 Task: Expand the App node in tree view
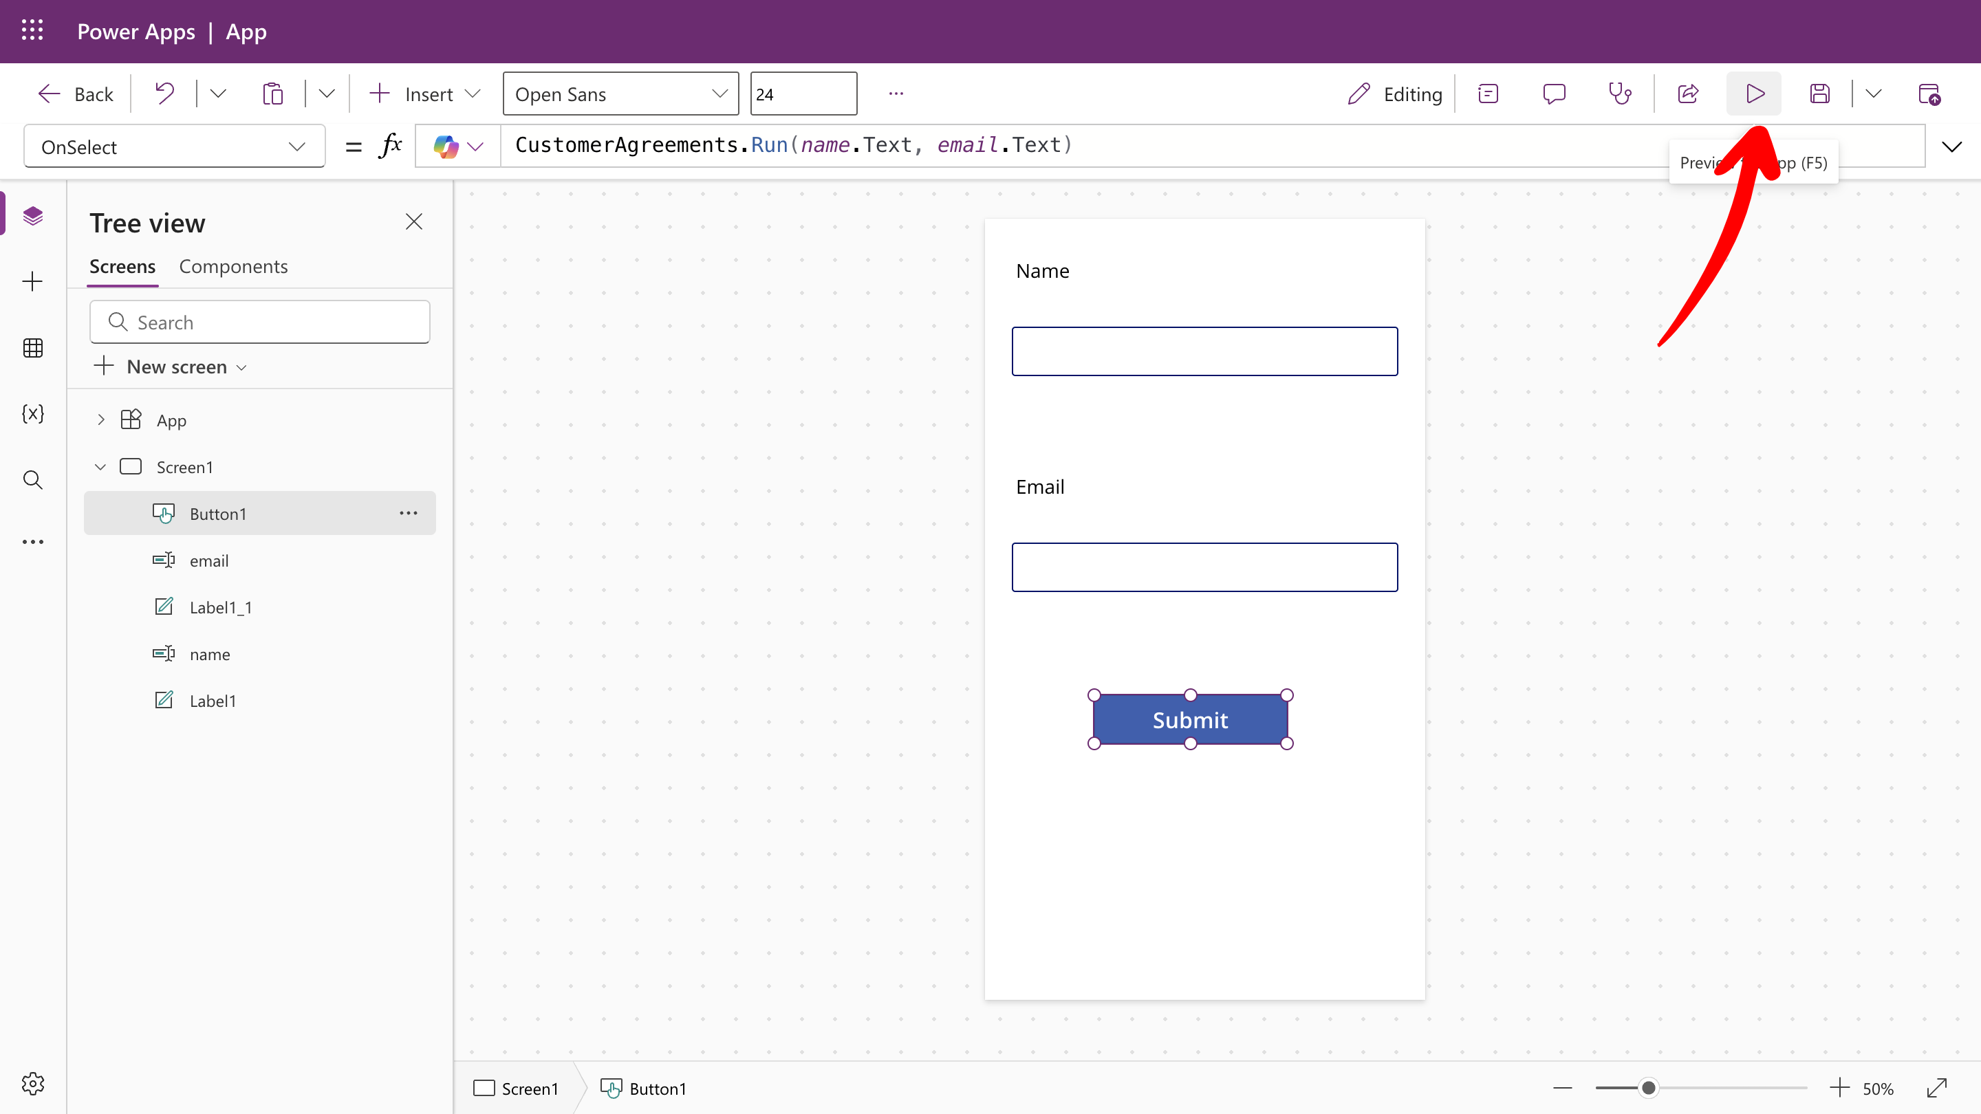pyautogui.click(x=100, y=419)
